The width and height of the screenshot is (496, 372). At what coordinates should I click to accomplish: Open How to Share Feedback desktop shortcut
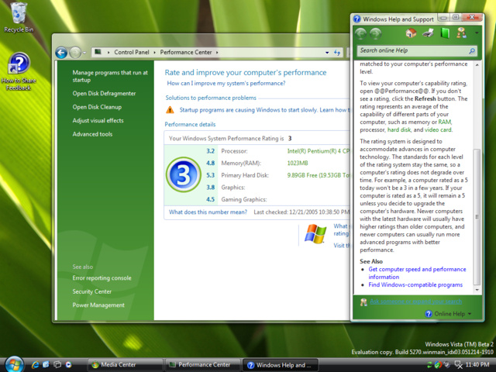[19, 72]
